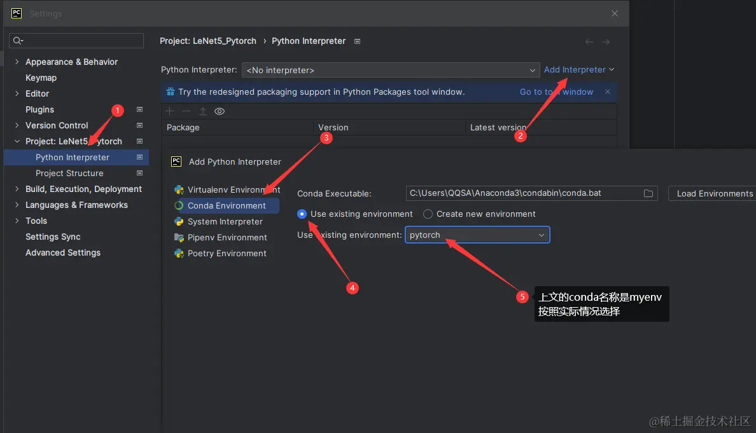Open Advanced Settings page

coord(63,252)
